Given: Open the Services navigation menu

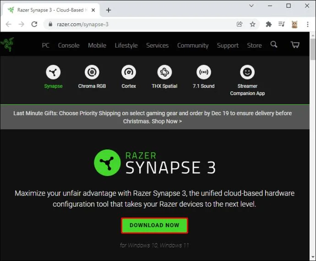Looking at the screenshot, I should [158, 45].
